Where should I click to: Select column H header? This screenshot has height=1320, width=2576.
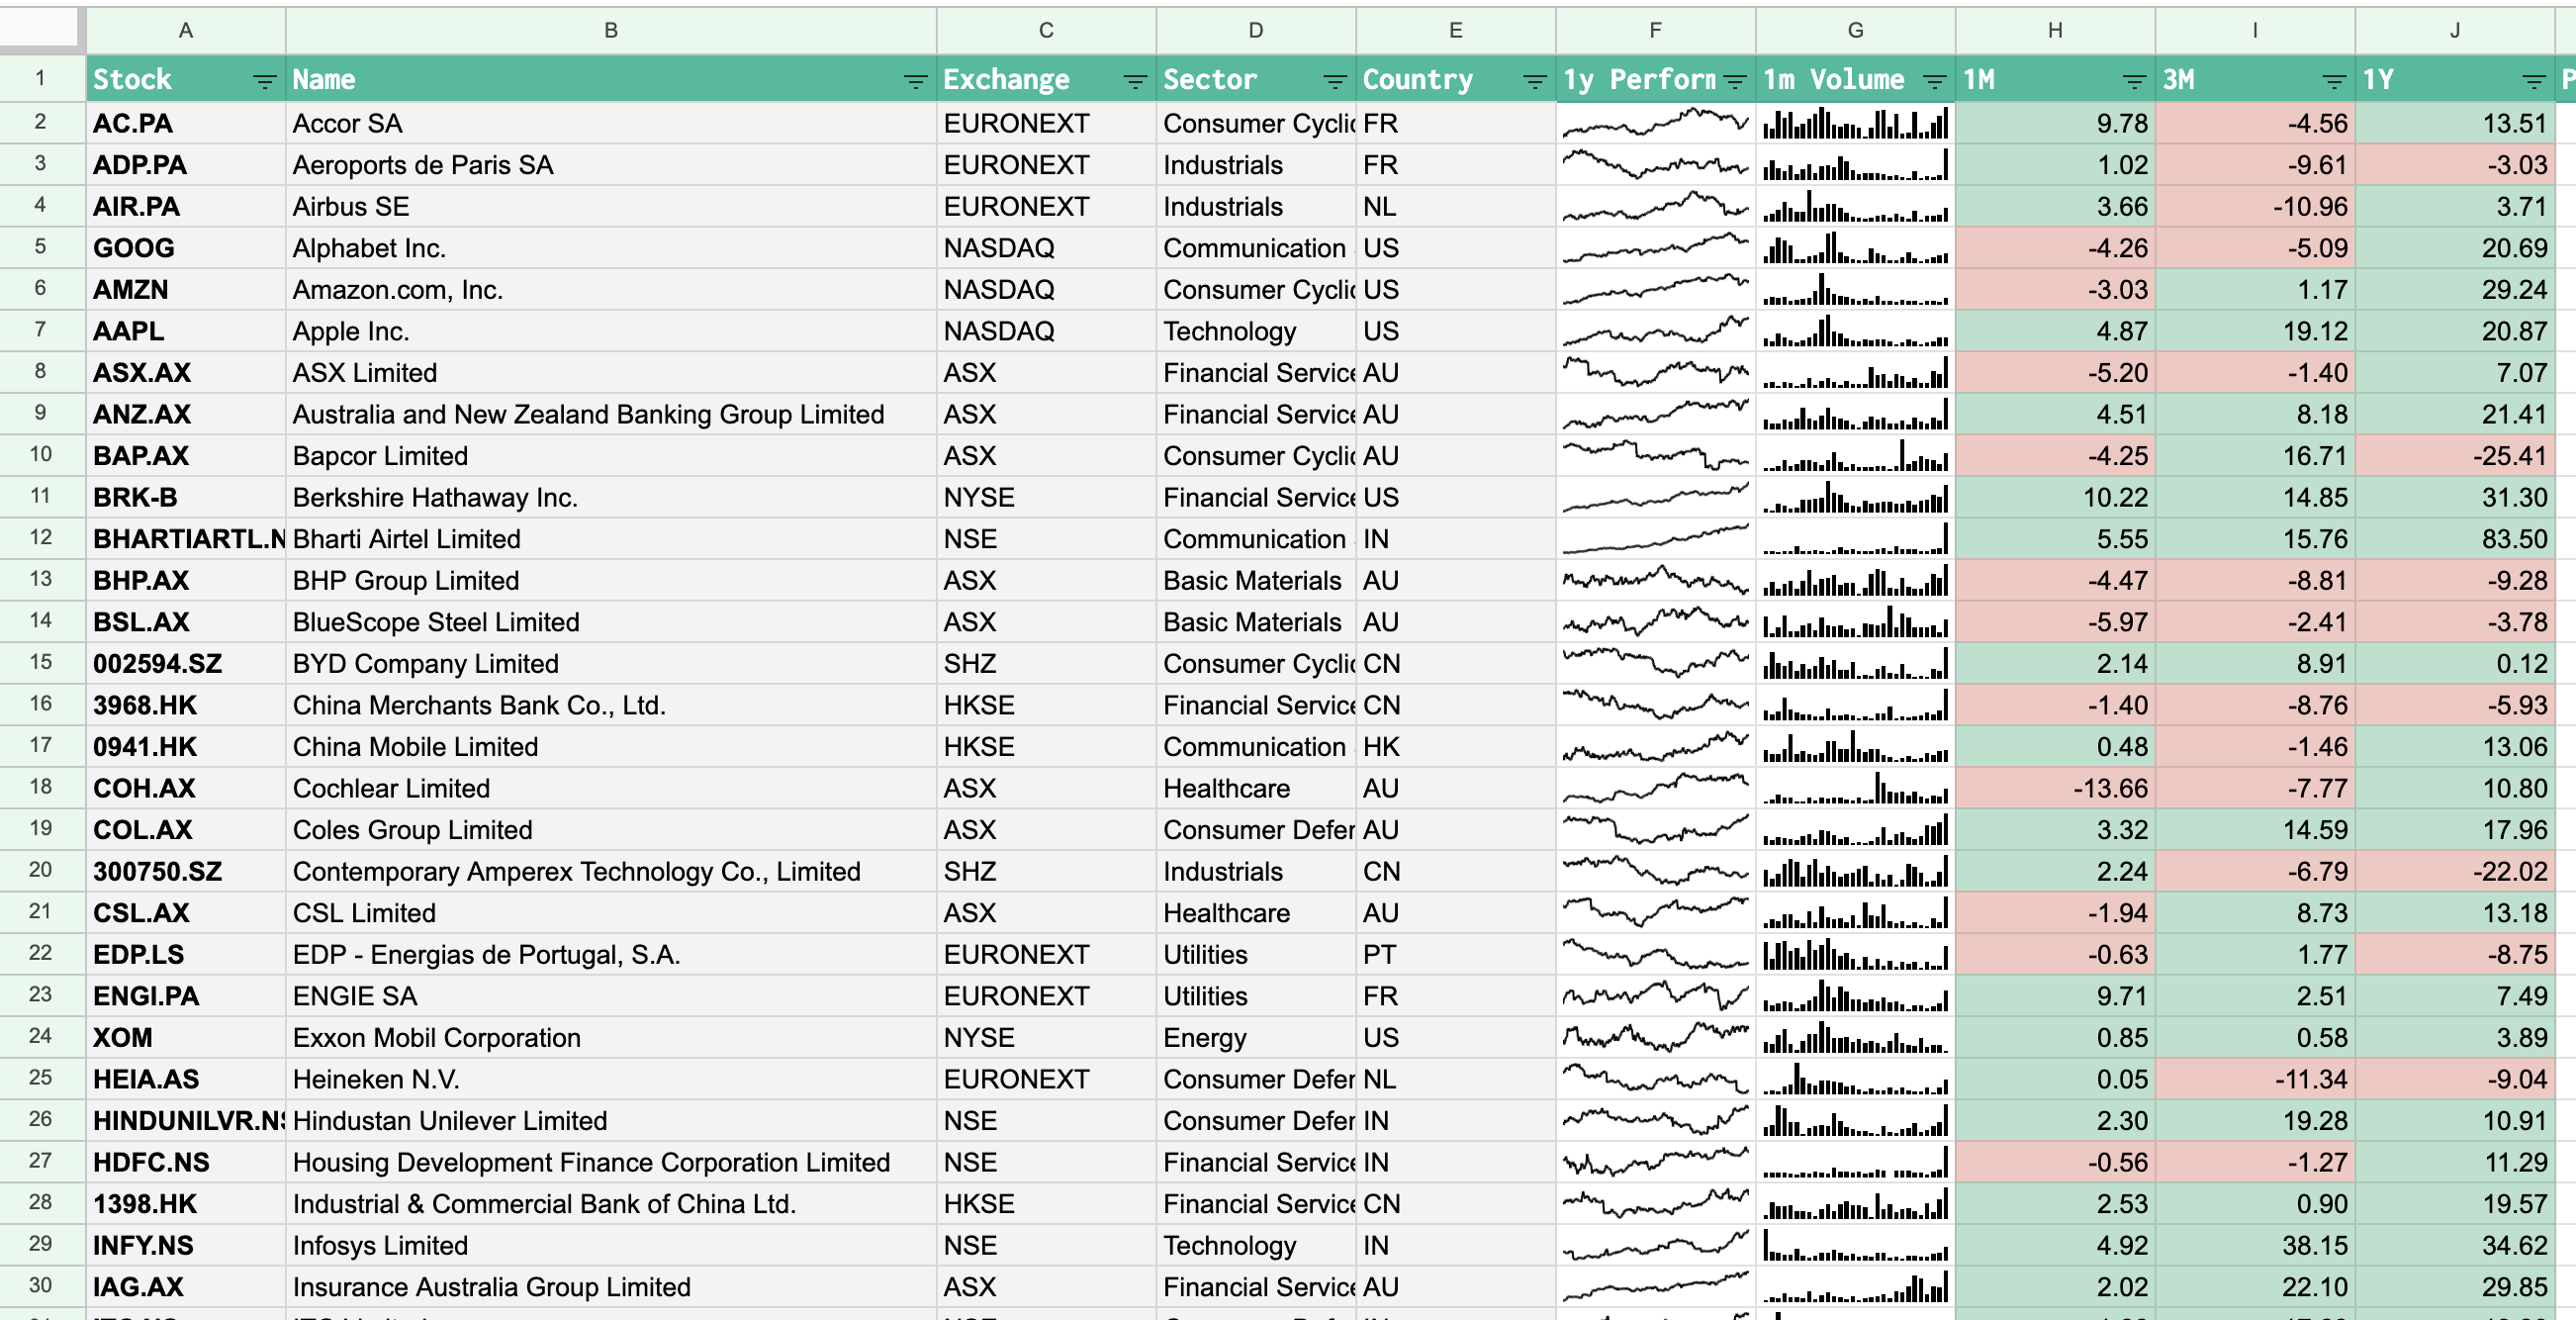[2055, 30]
